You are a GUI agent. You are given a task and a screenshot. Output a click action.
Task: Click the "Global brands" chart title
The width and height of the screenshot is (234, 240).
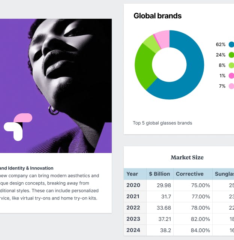click(x=157, y=16)
